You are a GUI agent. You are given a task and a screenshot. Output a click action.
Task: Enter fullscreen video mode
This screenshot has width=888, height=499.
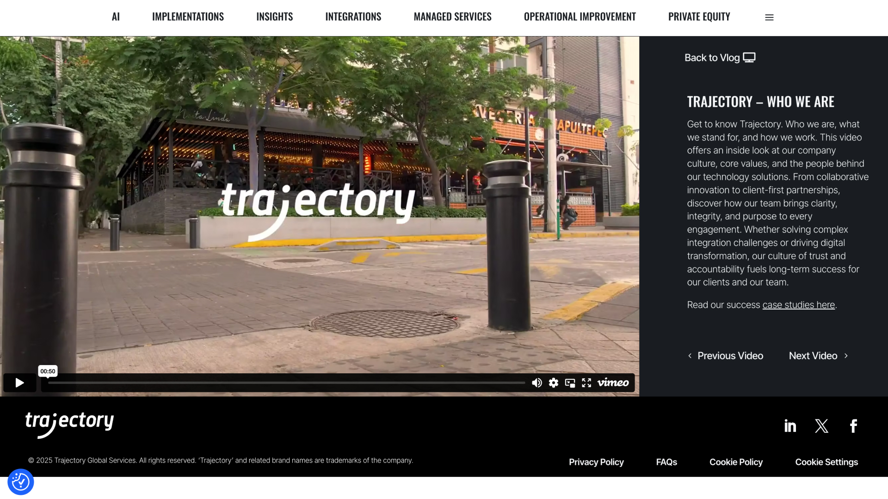coord(586,383)
